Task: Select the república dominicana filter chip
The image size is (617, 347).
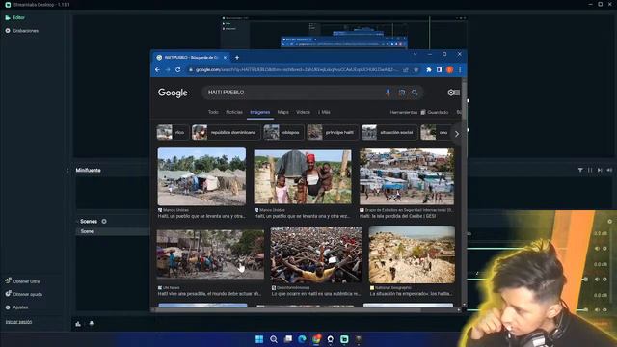Action: click(x=226, y=133)
